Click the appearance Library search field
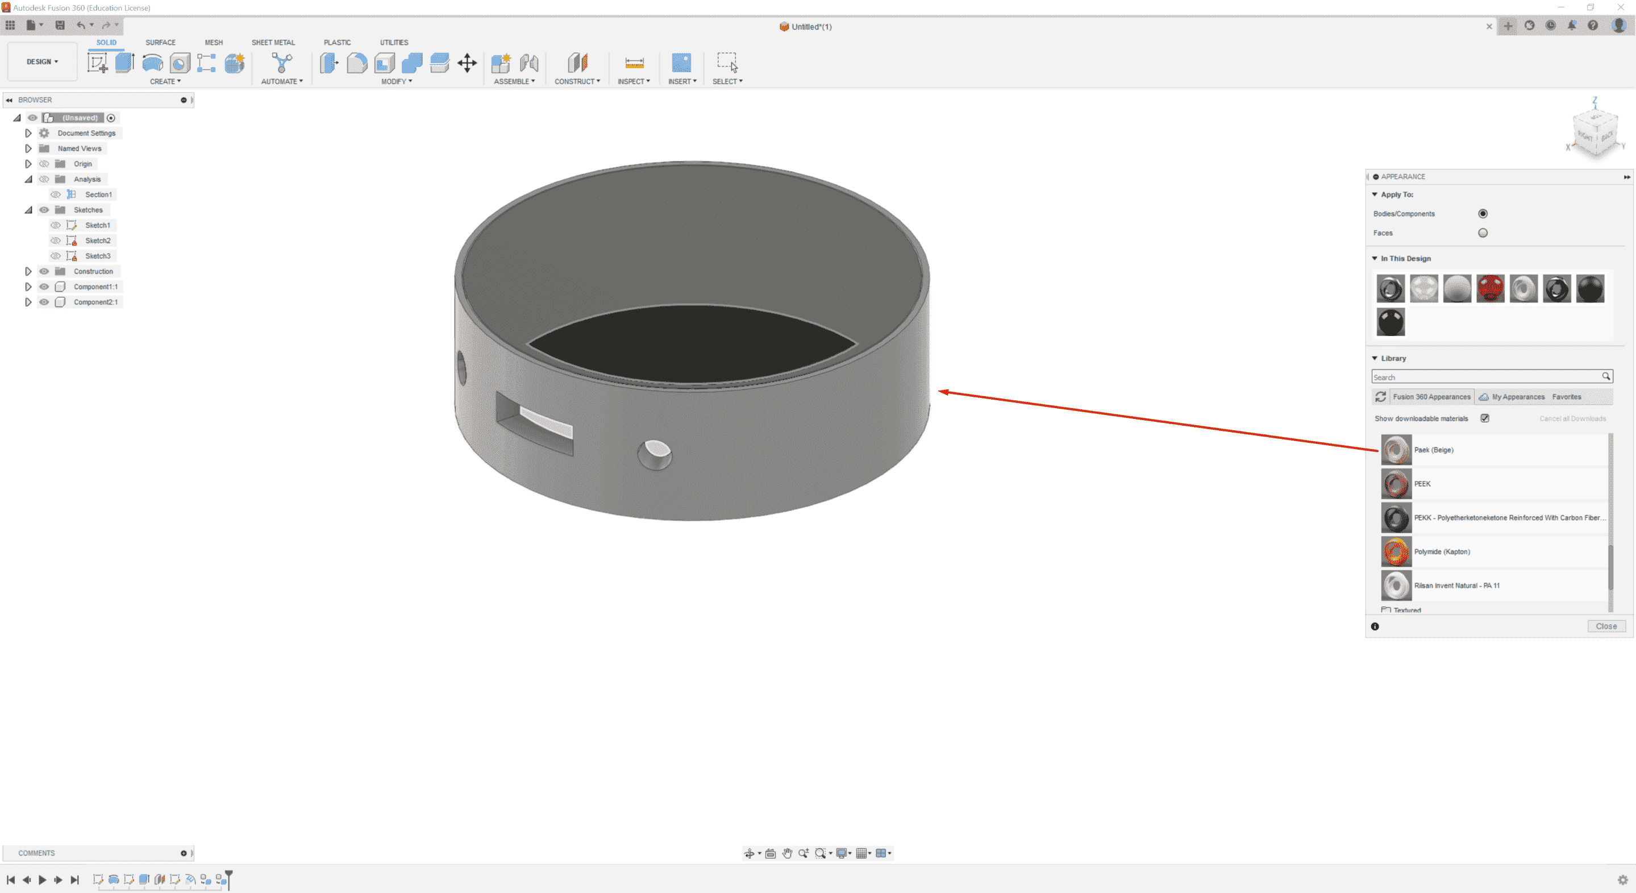 click(x=1491, y=377)
